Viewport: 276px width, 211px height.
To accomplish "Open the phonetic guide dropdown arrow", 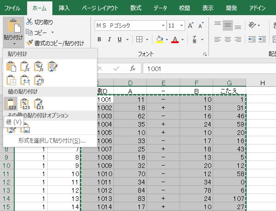I will [x=202, y=39].
